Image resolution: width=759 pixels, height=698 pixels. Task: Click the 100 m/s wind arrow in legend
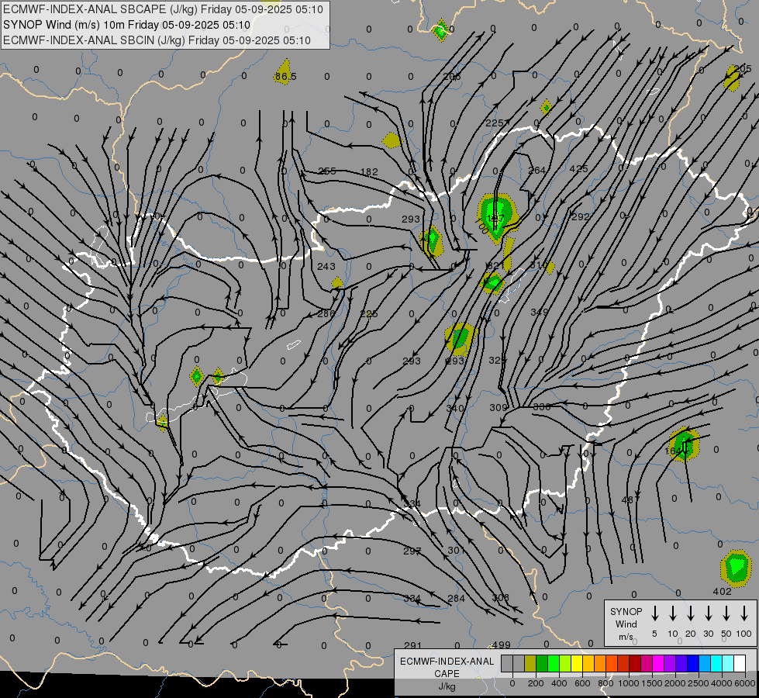[x=744, y=613]
